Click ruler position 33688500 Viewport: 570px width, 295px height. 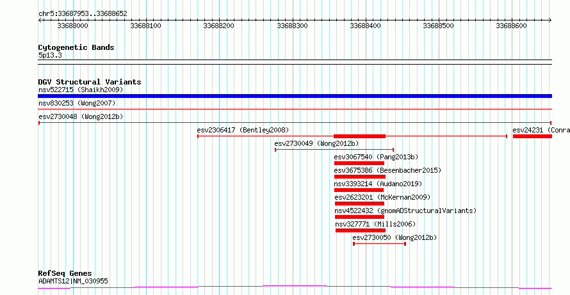[439, 26]
